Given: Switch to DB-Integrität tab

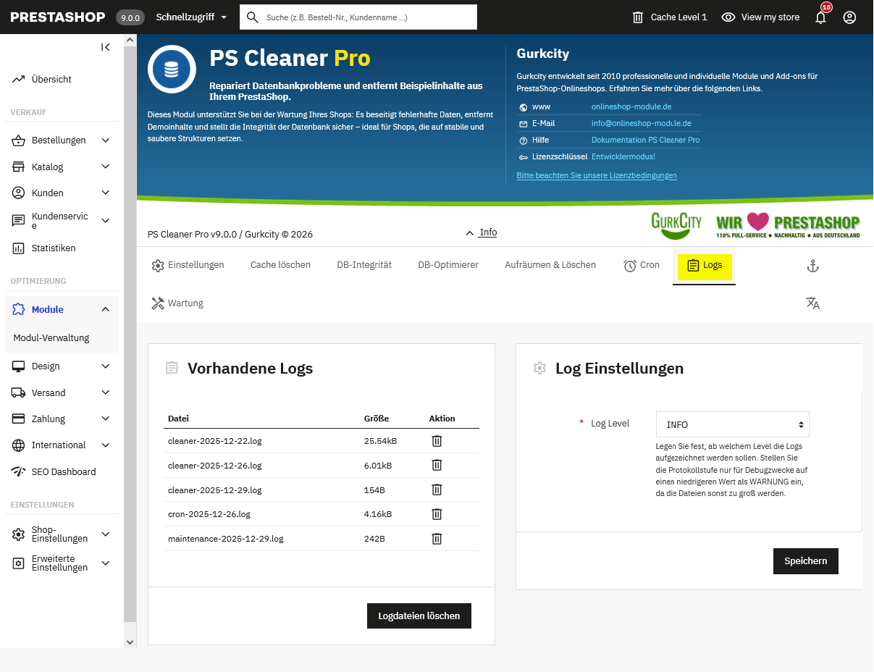Looking at the screenshot, I should pyautogui.click(x=364, y=266).
